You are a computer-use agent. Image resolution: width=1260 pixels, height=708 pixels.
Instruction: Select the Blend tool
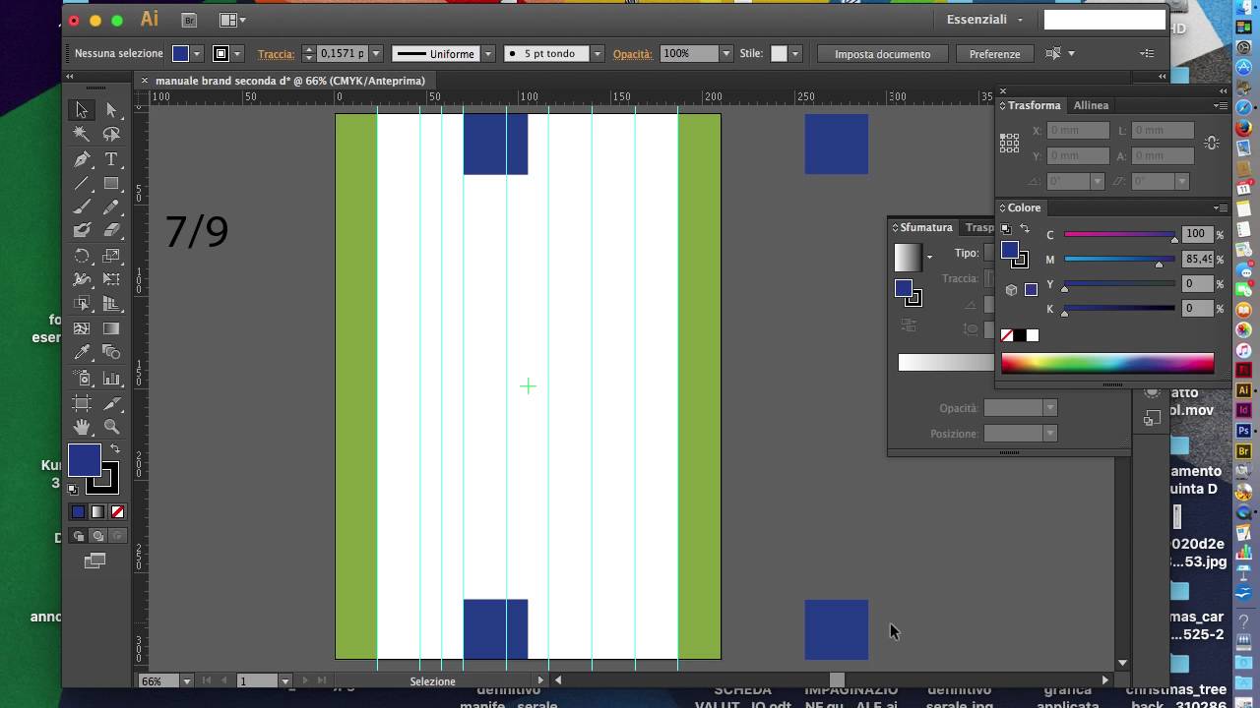111,353
